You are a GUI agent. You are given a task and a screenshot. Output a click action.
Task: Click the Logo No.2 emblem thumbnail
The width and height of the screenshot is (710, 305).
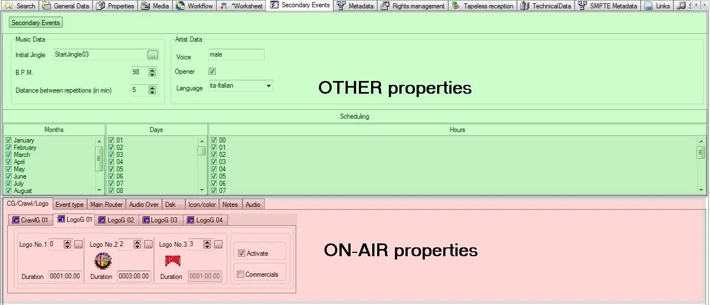click(103, 261)
